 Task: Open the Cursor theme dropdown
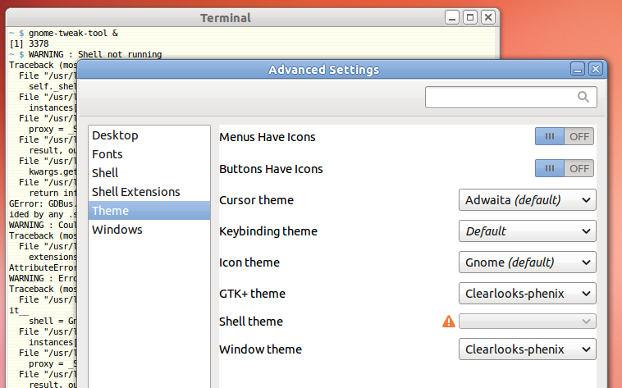click(527, 200)
